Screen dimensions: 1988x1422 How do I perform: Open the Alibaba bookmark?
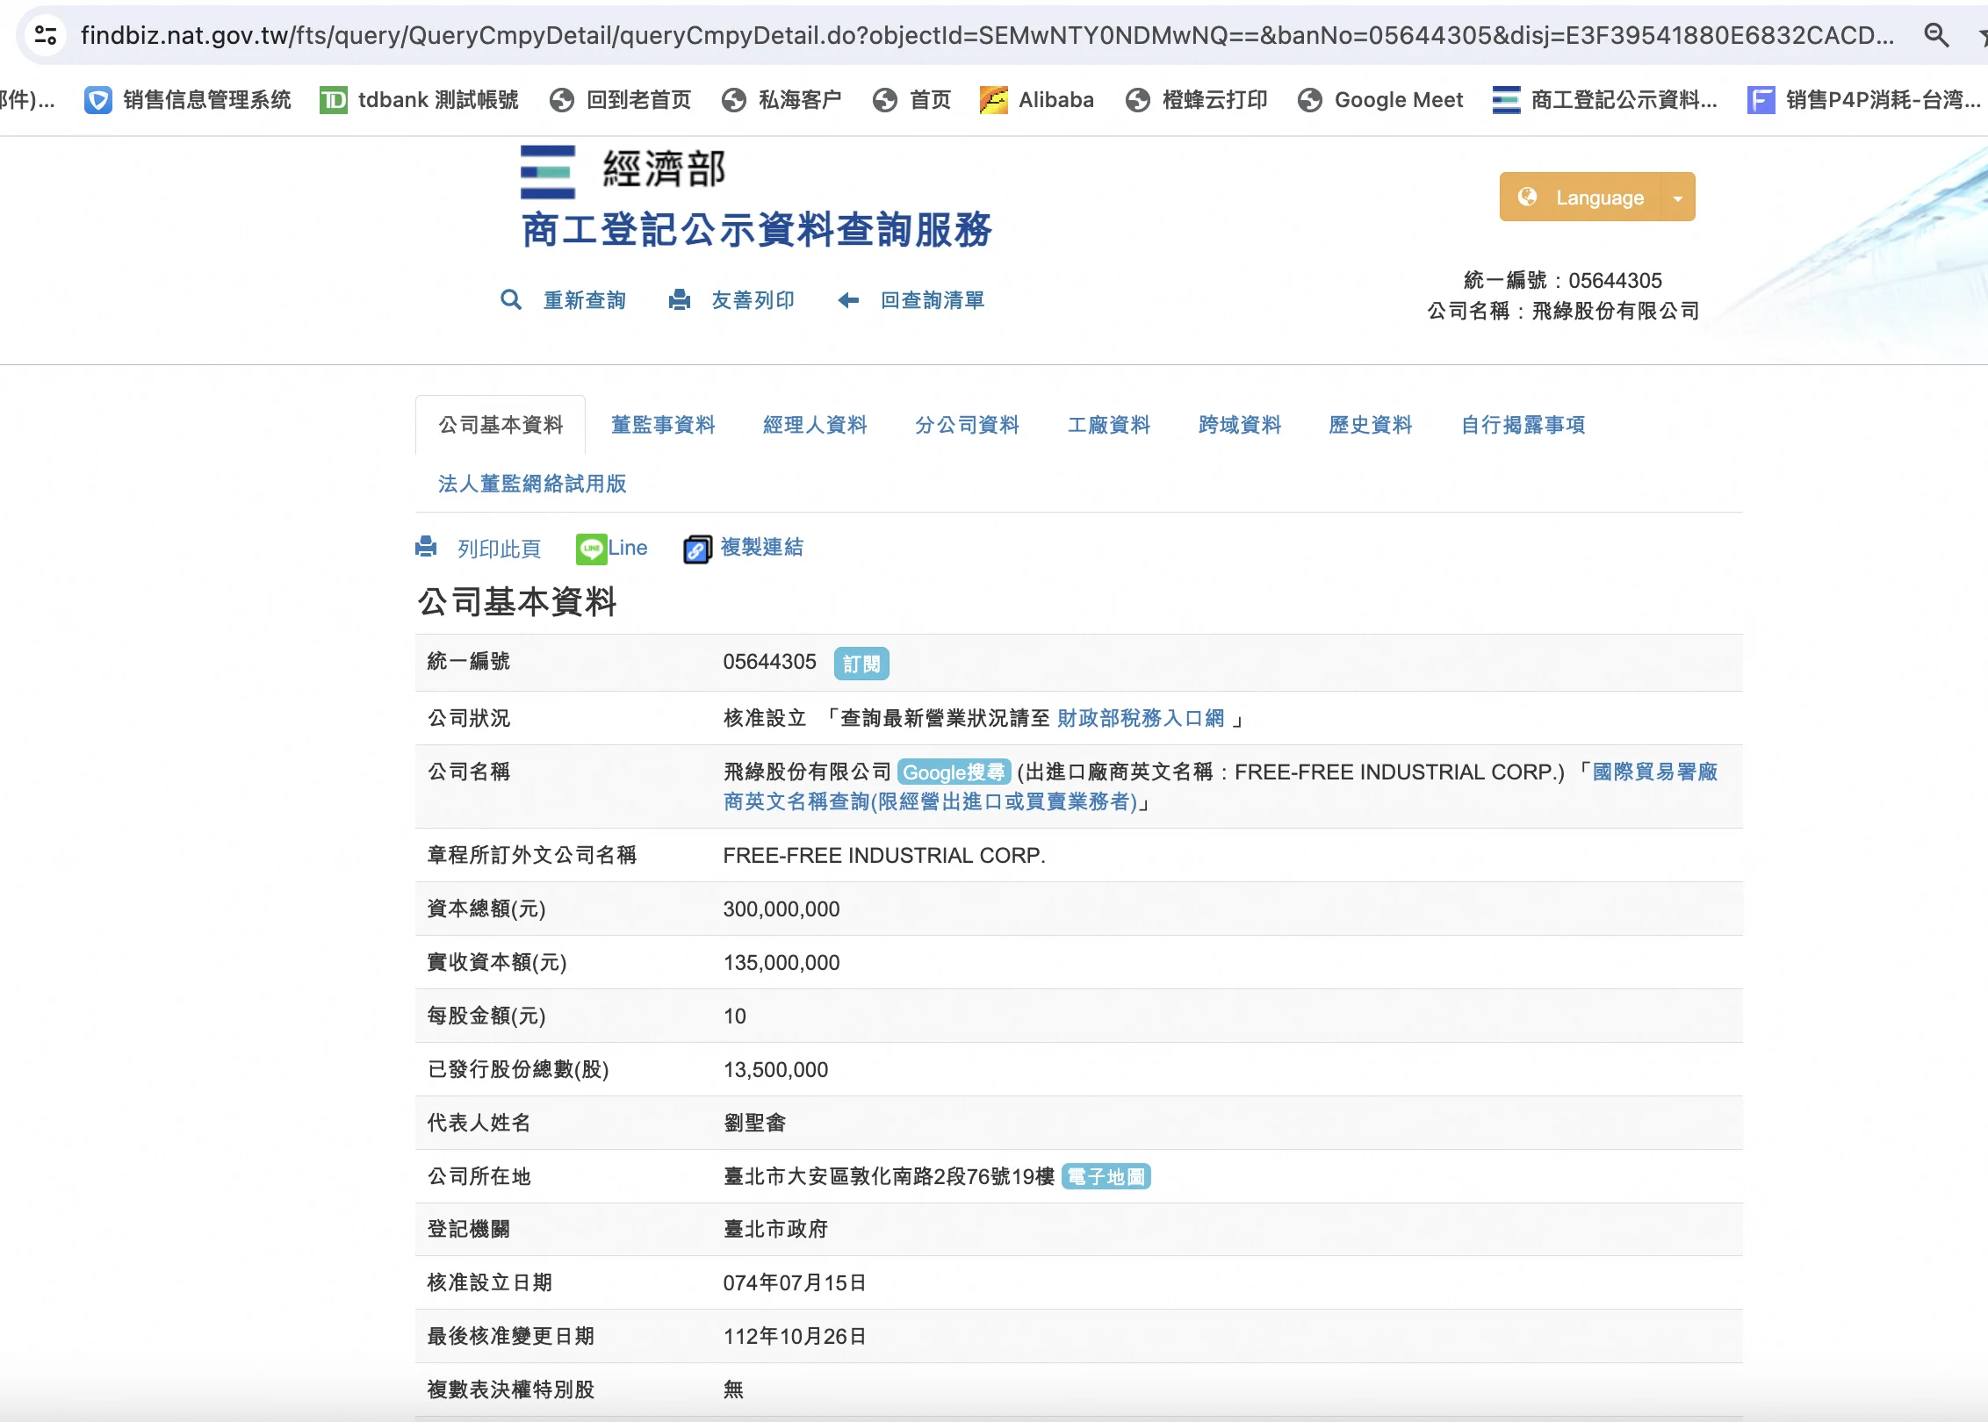click(1037, 100)
